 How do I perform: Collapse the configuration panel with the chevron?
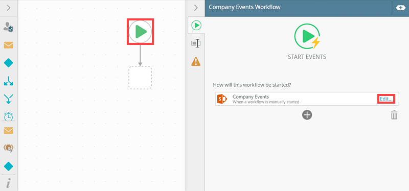tap(196, 8)
